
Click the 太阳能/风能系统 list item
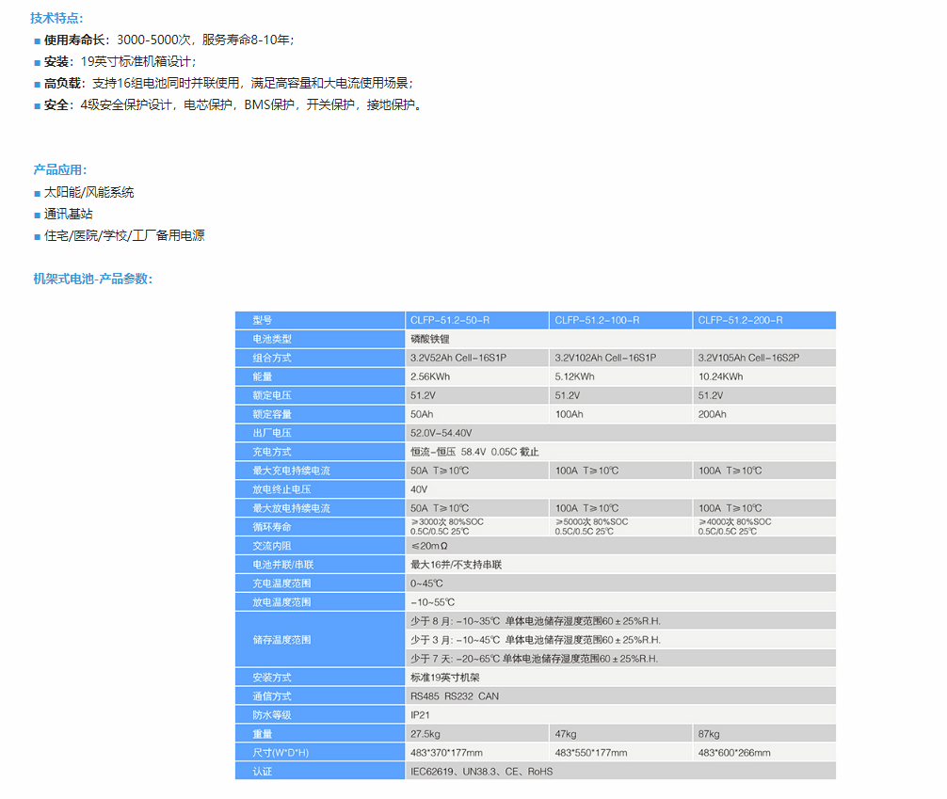pos(88,192)
